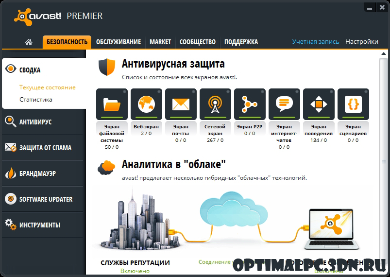Screen dimensions: 390x277
Task: Open the MARKET tab
Action: pyautogui.click(x=160, y=42)
